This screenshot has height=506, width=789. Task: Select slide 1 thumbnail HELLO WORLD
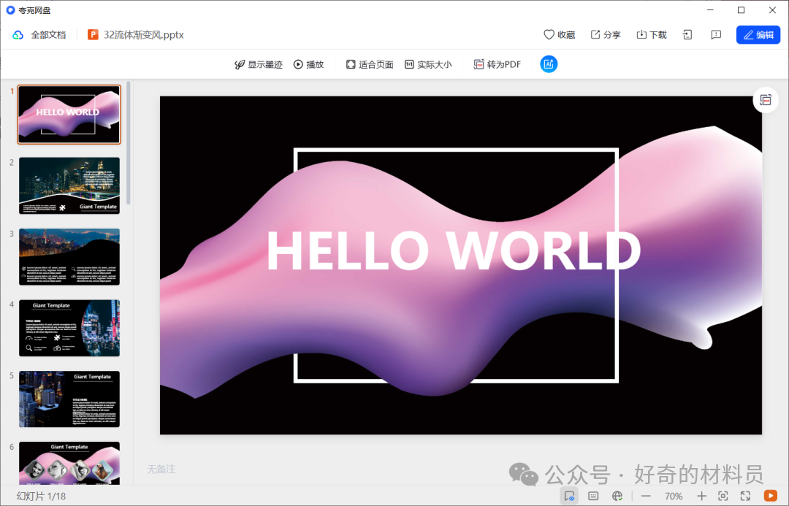pos(69,115)
